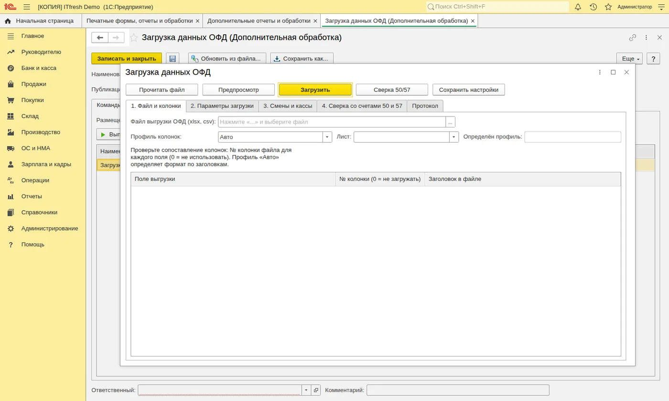Add this form to favorites via star

click(x=134, y=37)
